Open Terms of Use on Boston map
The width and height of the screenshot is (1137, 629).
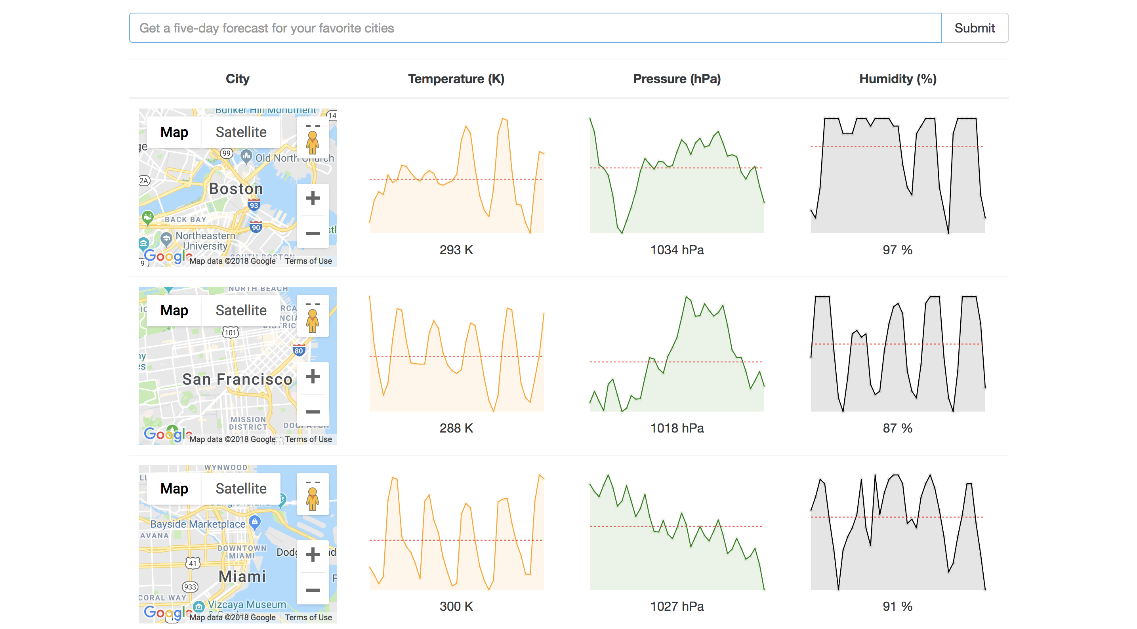308,261
